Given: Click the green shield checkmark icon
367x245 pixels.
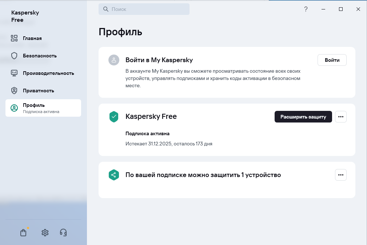Looking at the screenshot, I should click(x=114, y=117).
